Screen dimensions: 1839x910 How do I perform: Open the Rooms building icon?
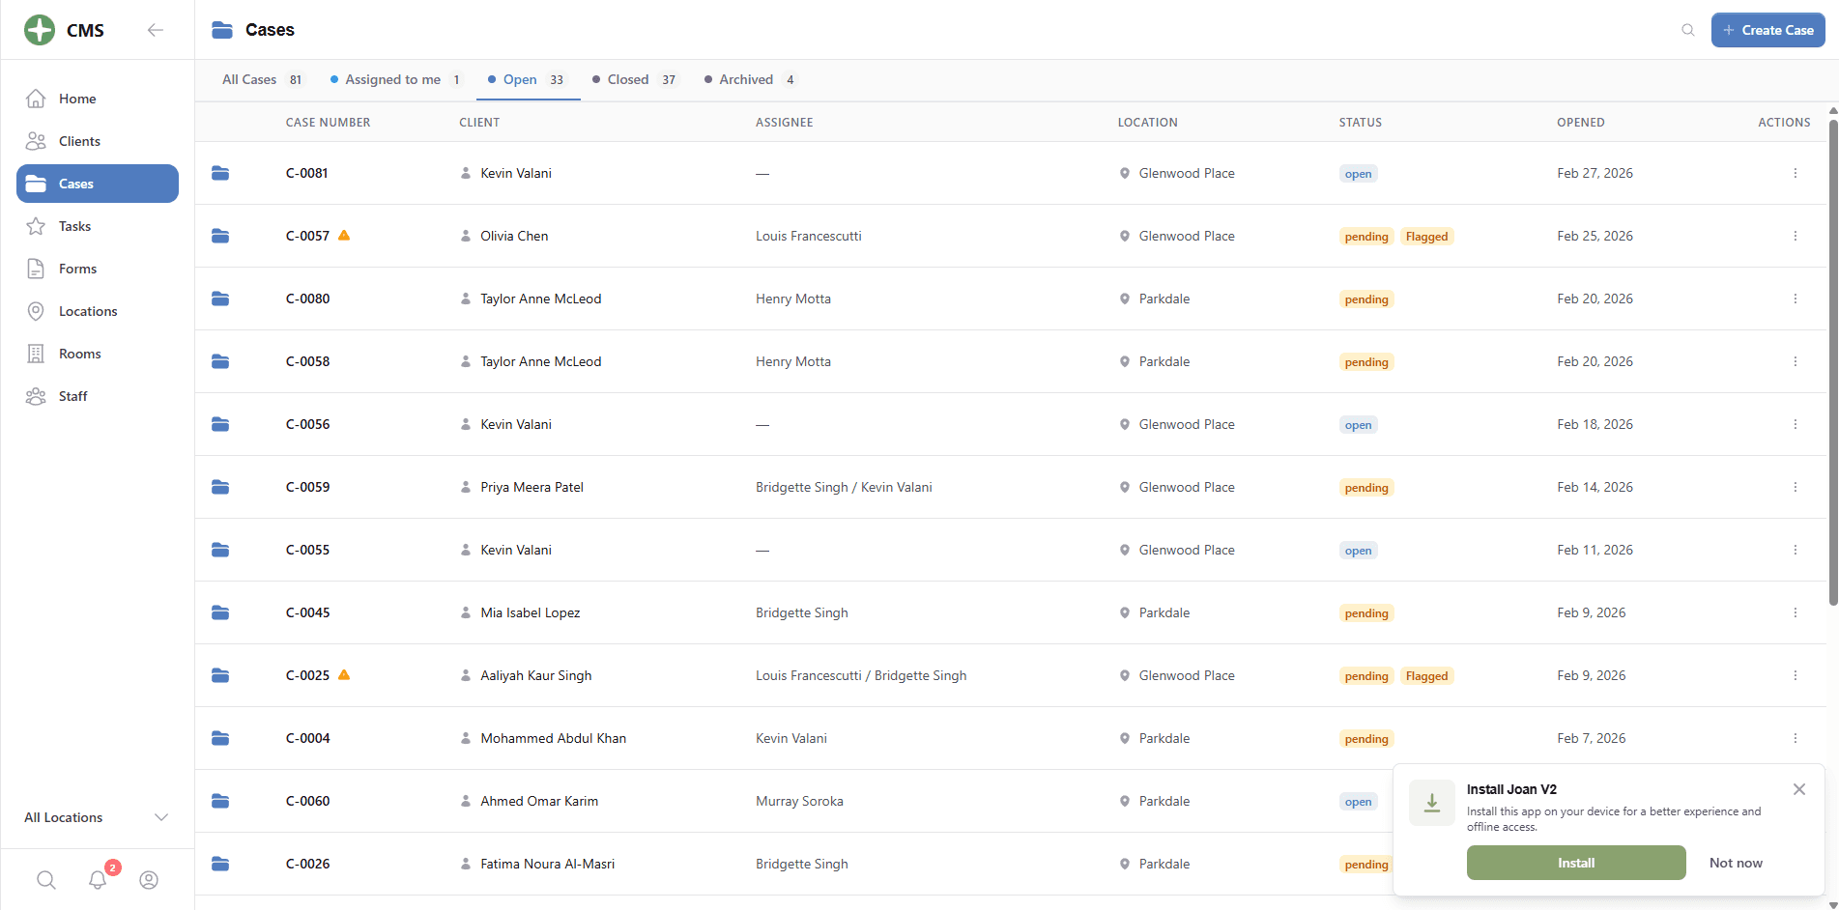coord(36,354)
